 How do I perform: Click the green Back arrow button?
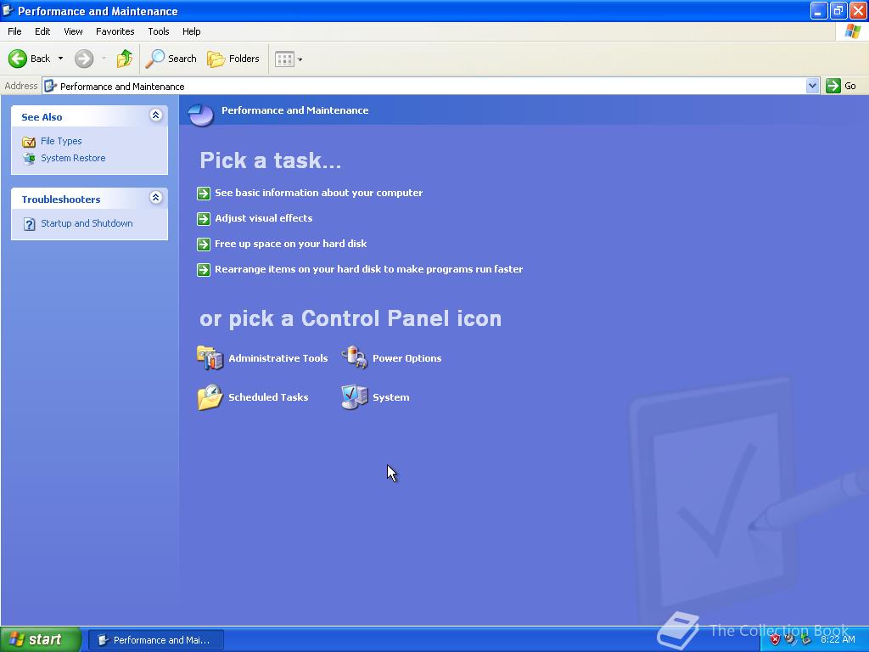(x=18, y=59)
